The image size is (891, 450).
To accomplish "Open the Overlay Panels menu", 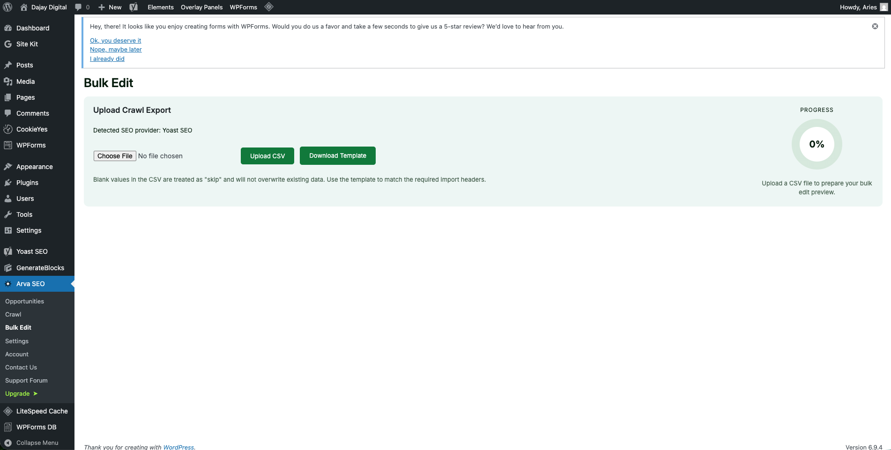I will coord(201,7).
